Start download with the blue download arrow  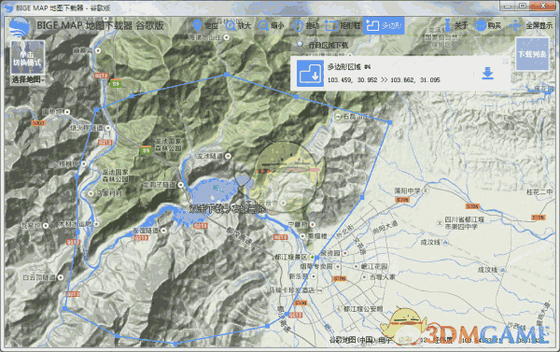tap(487, 73)
